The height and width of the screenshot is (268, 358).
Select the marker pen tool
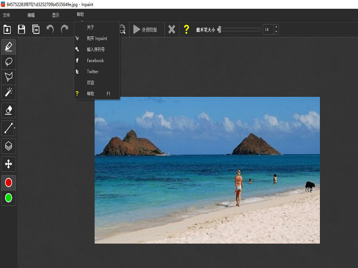(9, 46)
